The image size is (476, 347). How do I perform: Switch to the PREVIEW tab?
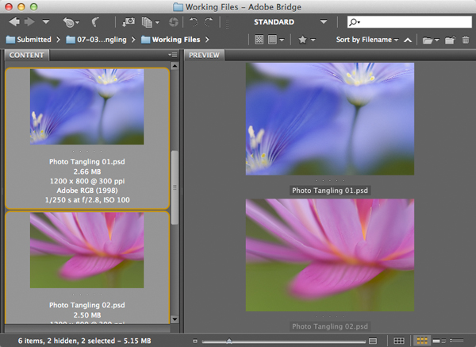click(x=204, y=55)
